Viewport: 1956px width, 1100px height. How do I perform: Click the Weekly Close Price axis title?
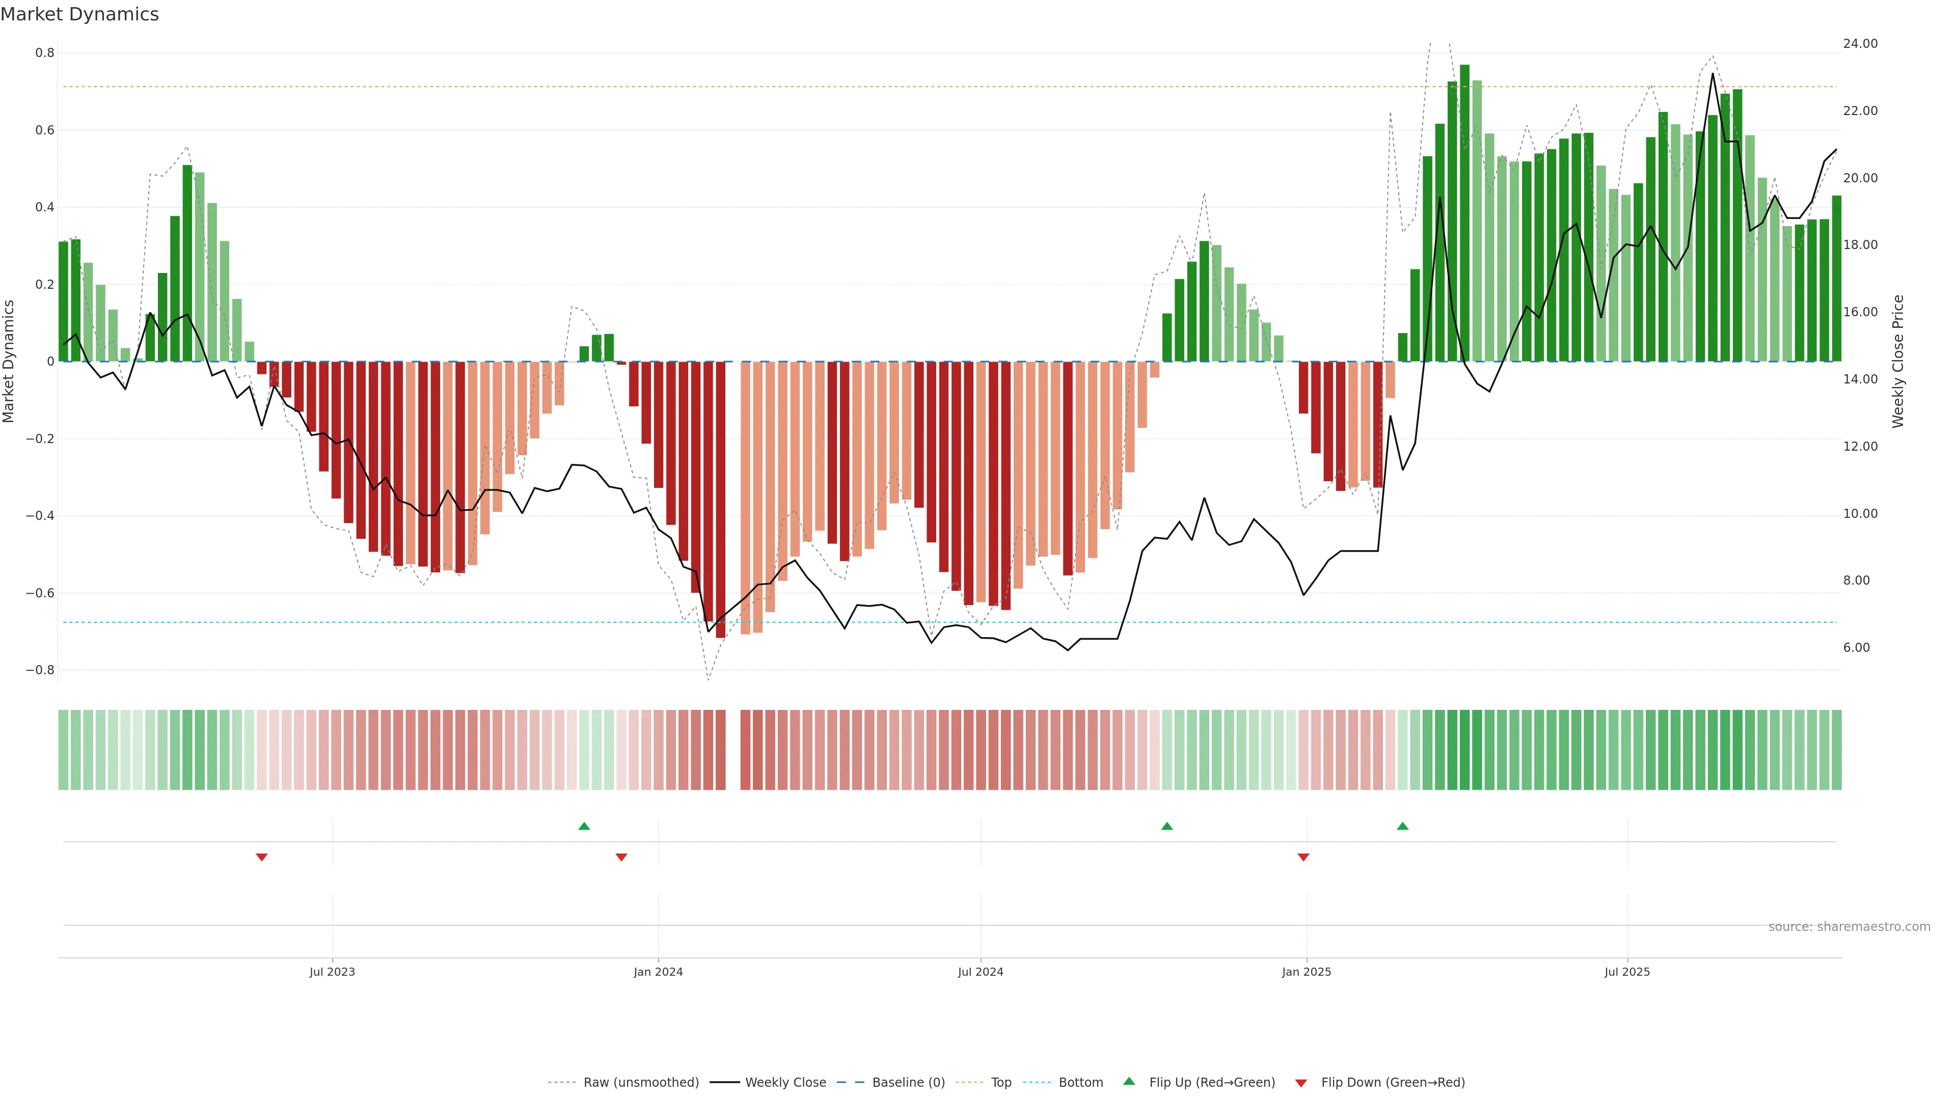[x=1897, y=362]
